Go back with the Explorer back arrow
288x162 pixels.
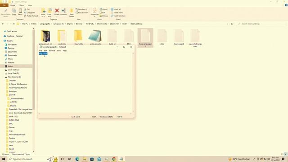click(3, 24)
